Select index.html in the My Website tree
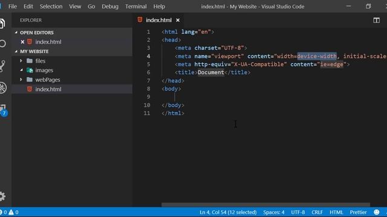Image resolution: width=387 pixels, height=217 pixels. [72, 89]
